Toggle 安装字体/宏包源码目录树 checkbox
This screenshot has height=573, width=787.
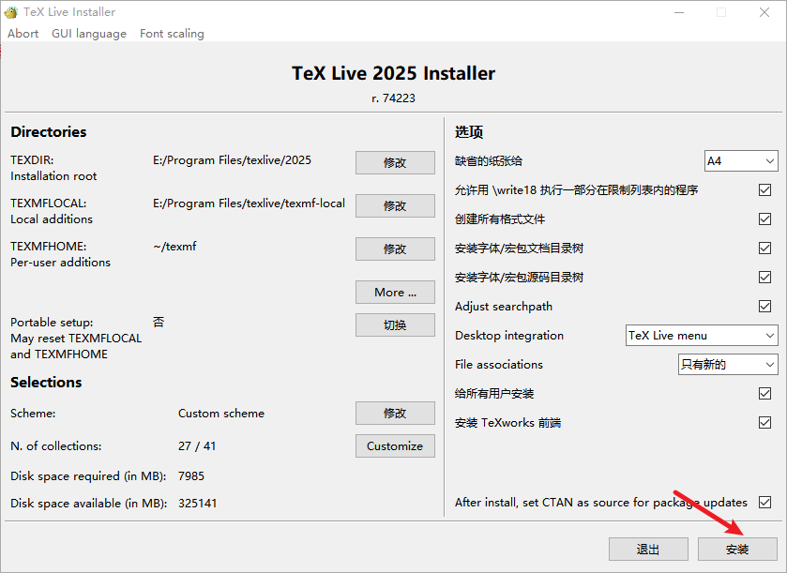pyautogui.click(x=764, y=278)
